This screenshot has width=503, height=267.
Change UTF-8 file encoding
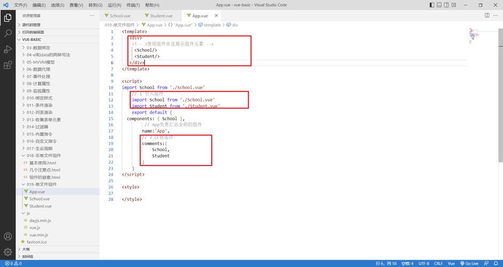[x=424, y=263]
